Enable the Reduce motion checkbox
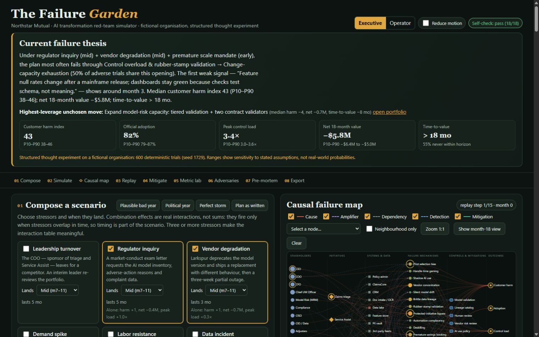 426,23
